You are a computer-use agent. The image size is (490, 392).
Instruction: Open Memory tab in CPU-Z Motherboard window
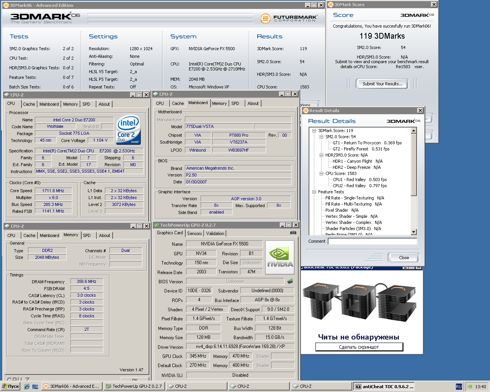[x=219, y=103]
